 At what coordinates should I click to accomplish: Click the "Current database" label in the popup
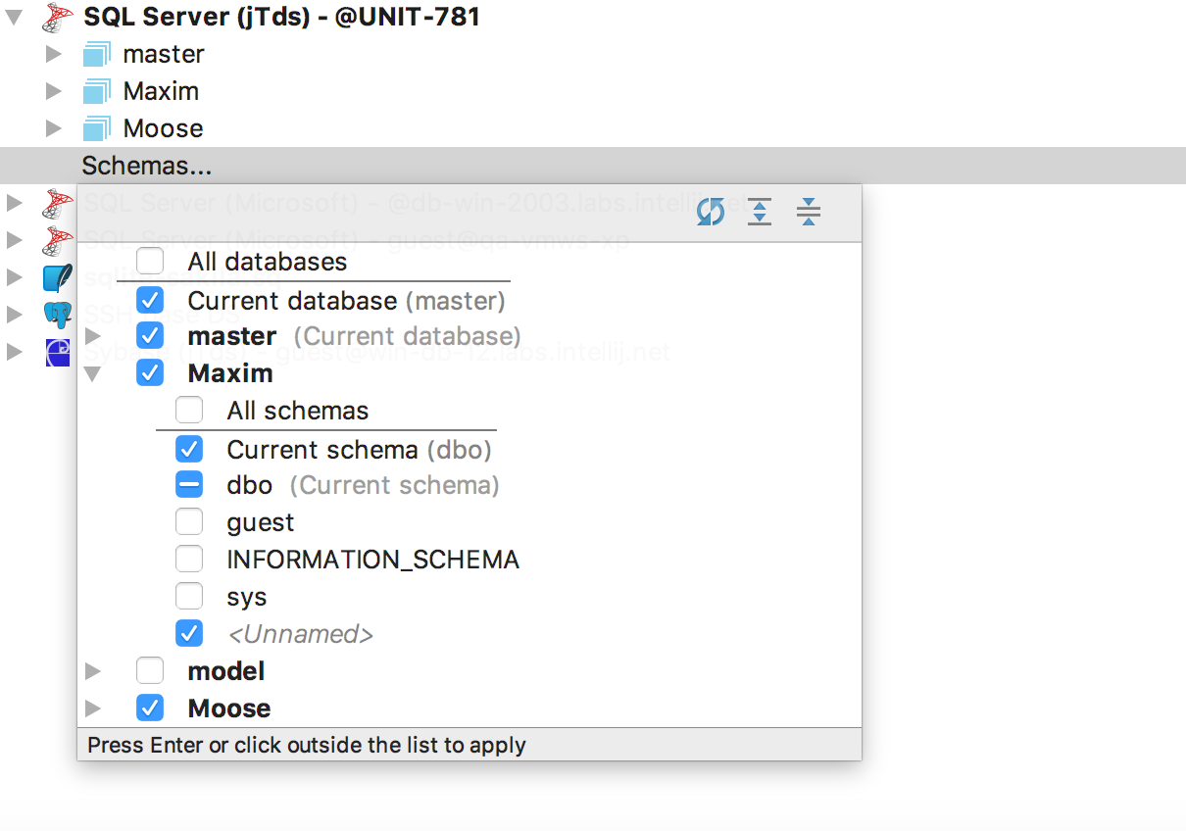pyautogui.click(x=292, y=300)
